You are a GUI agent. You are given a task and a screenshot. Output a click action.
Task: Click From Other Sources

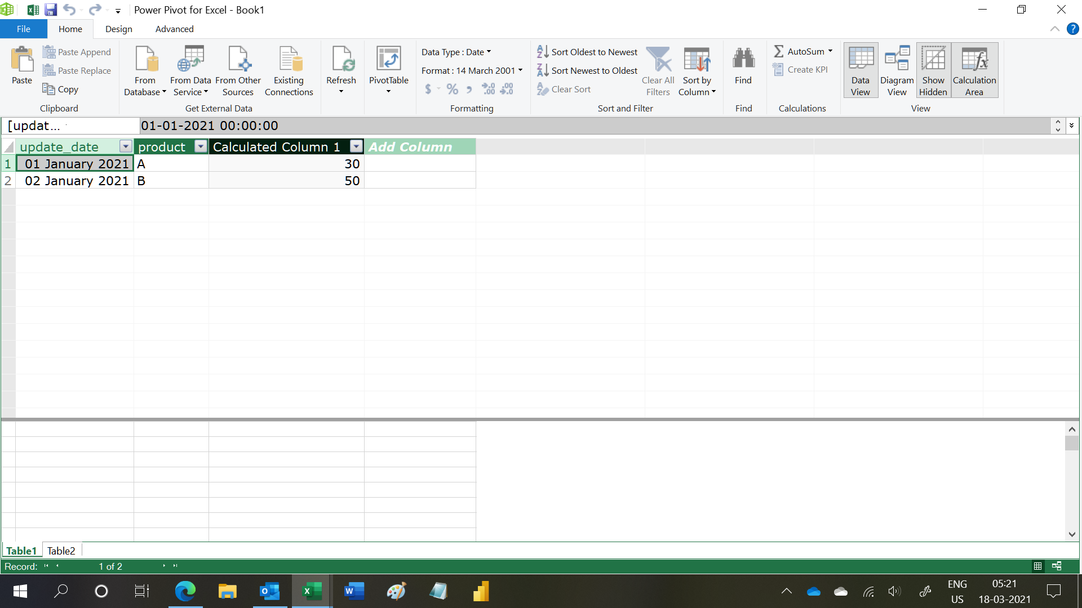tap(238, 71)
